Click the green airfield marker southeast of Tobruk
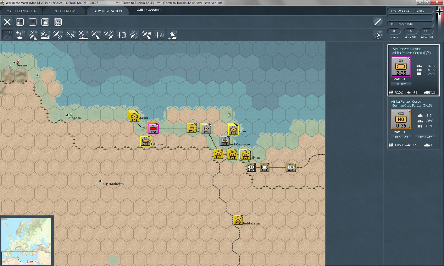The image size is (444, 266). 143,128
